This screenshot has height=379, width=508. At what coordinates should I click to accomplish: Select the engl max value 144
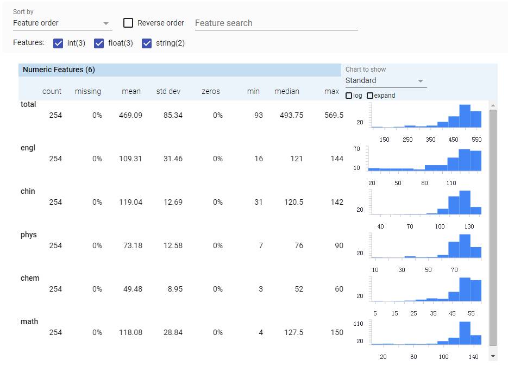point(337,159)
